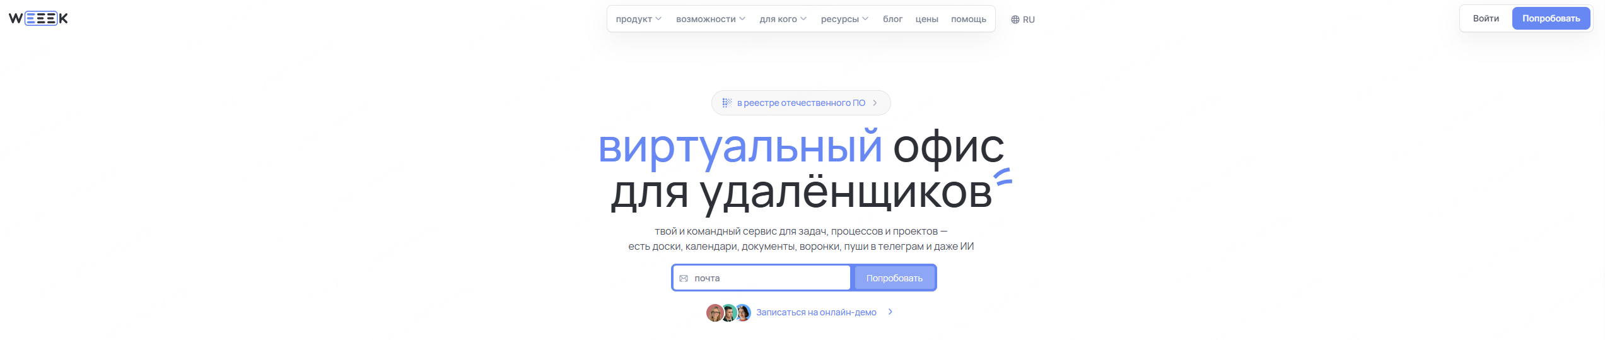Click the chevron in registry badge
The image size is (1605, 340).
(875, 103)
